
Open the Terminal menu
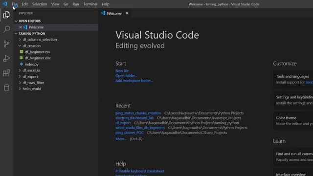[x=90, y=4]
